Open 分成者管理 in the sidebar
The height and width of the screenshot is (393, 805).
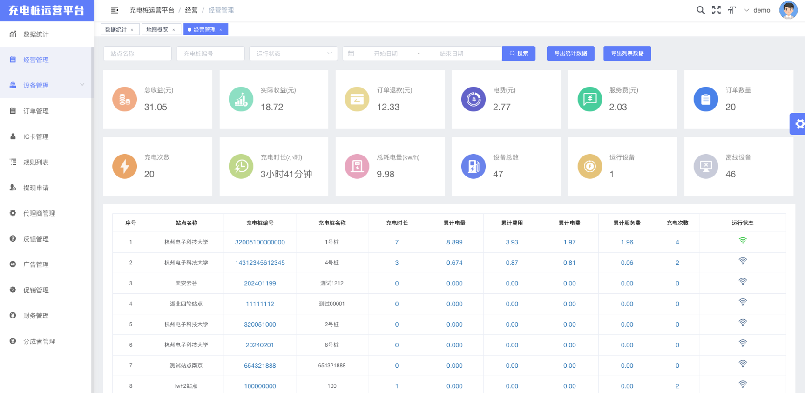coord(47,341)
